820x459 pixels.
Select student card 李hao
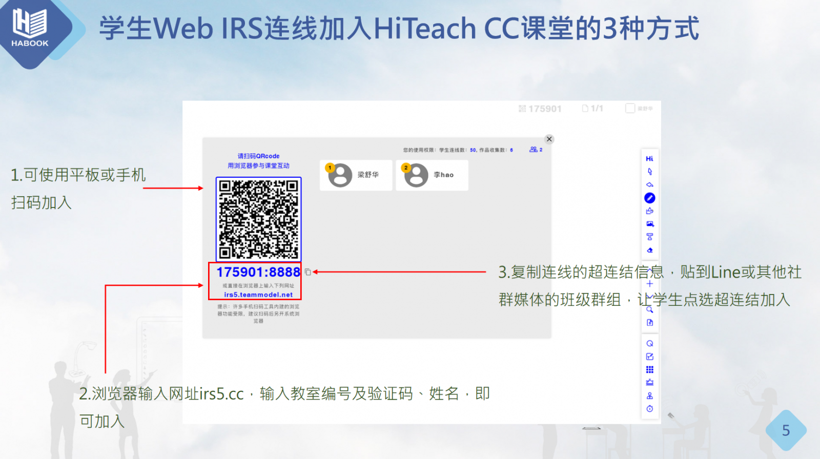point(432,175)
